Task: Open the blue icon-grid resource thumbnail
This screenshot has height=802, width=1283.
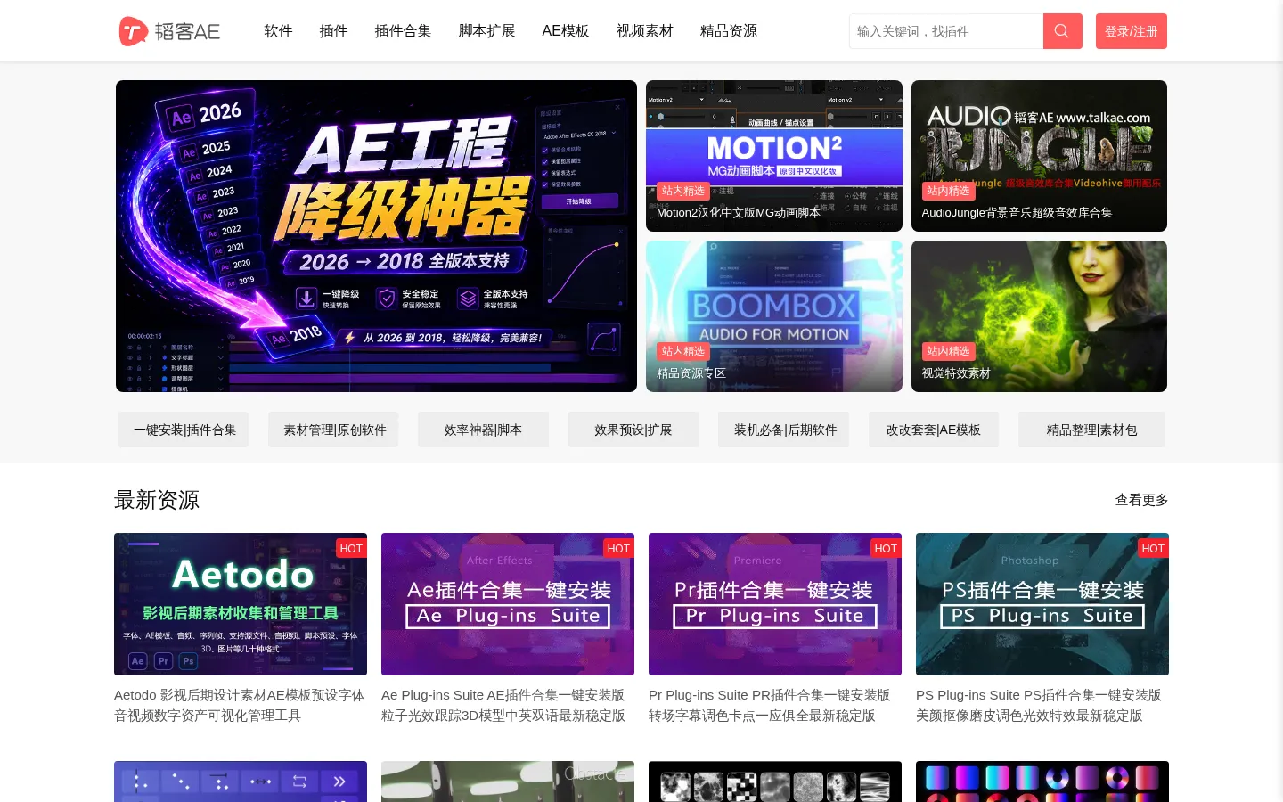Action: (x=241, y=782)
